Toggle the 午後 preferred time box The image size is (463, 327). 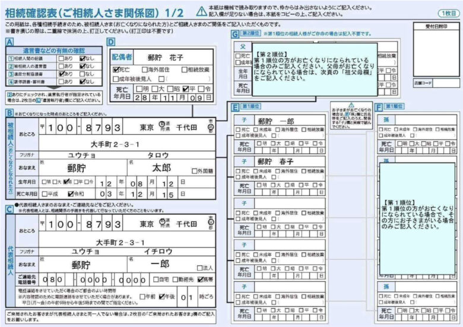(x=161, y=297)
